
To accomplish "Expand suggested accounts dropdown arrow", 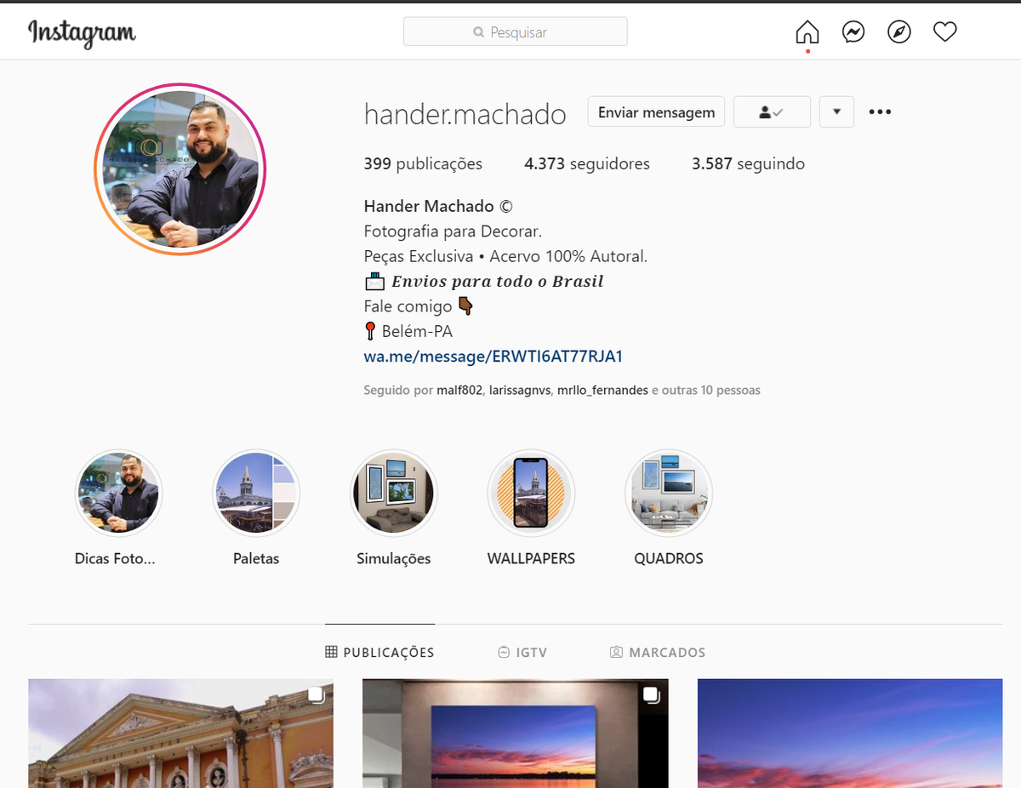I will (x=836, y=111).
